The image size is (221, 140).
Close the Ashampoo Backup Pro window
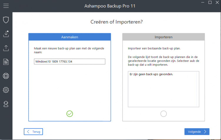pyautogui.click(x=217, y=2)
